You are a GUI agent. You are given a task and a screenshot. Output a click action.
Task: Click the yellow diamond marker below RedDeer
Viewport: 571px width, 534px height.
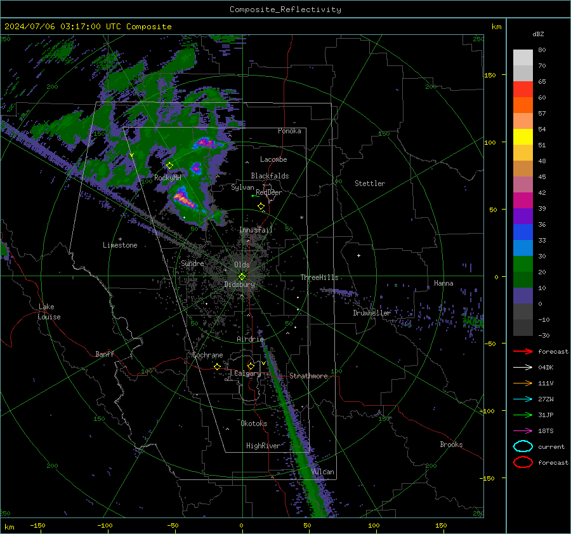tap(261, 206)
